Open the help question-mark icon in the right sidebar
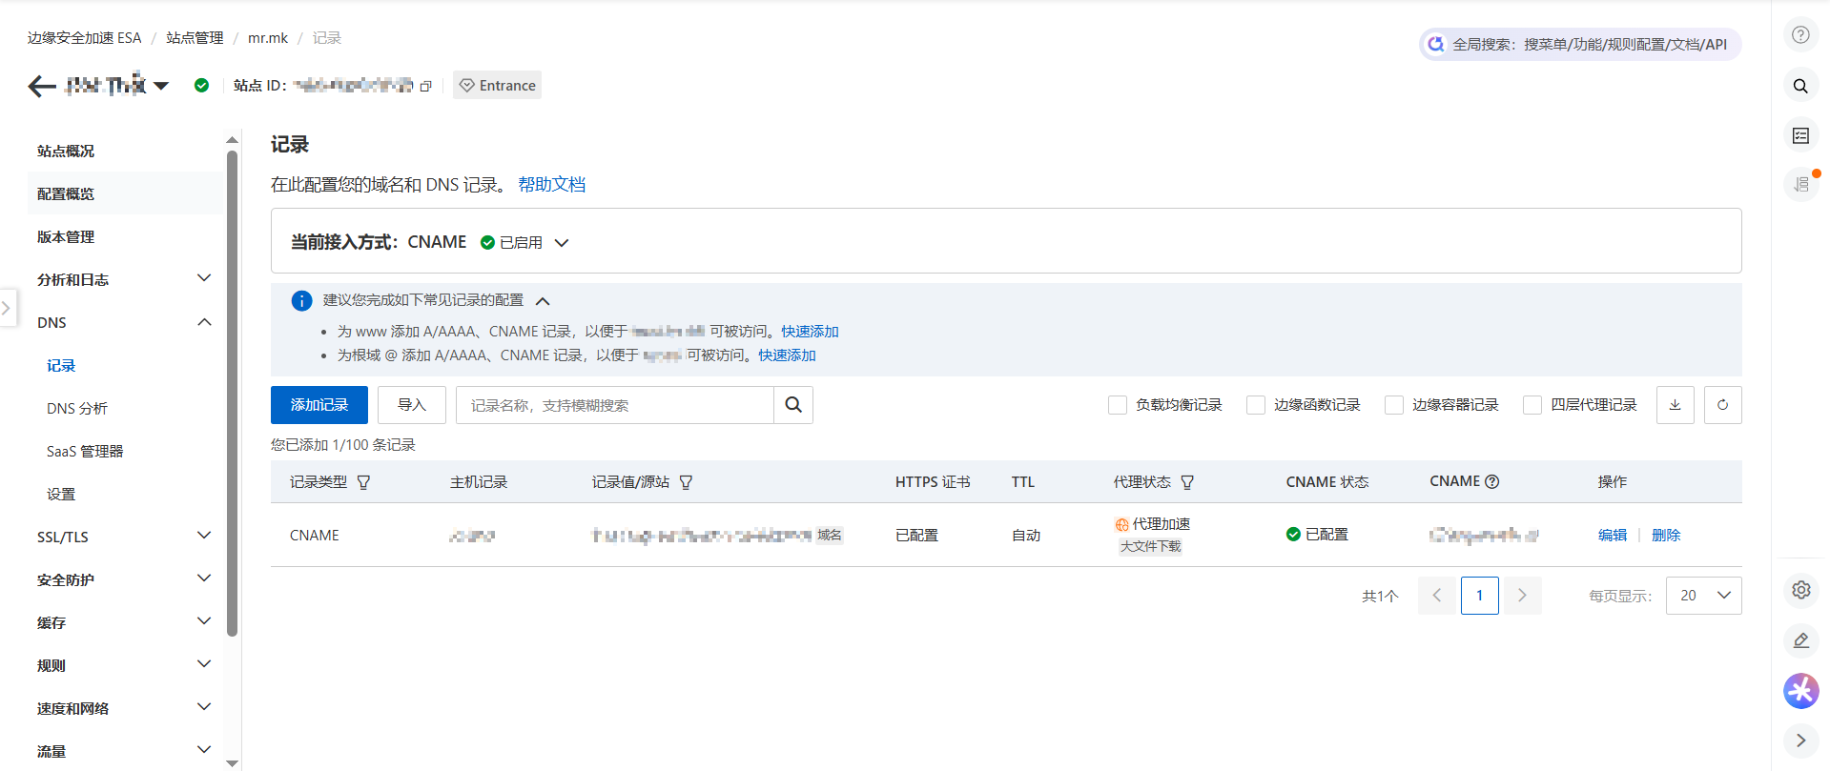This screenshot has height=771, width=1830. tap(1800, 35)
